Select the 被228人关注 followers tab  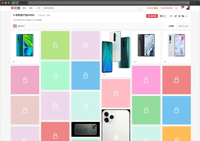click(183, 26)
